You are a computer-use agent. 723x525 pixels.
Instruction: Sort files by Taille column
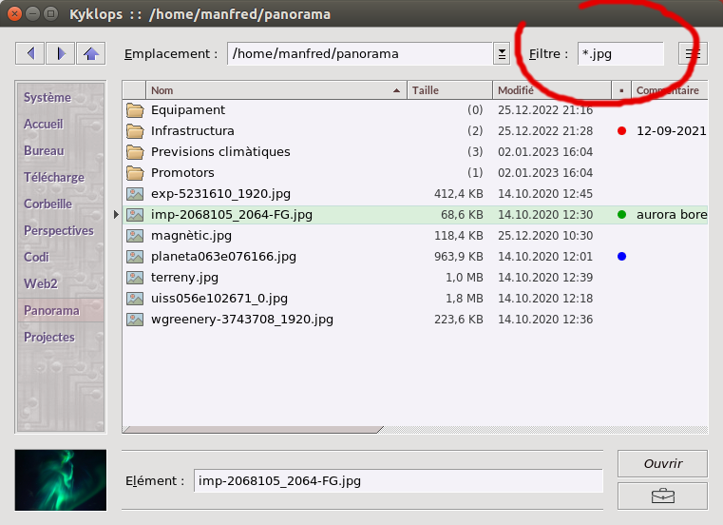[x=449, y=90]
